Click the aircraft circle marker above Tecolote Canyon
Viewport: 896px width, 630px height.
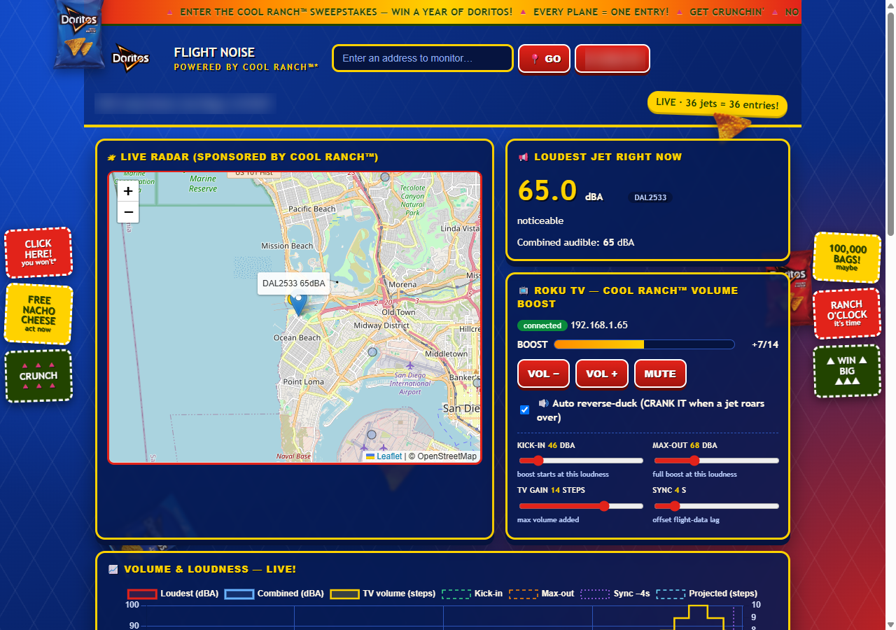point(385,178)
